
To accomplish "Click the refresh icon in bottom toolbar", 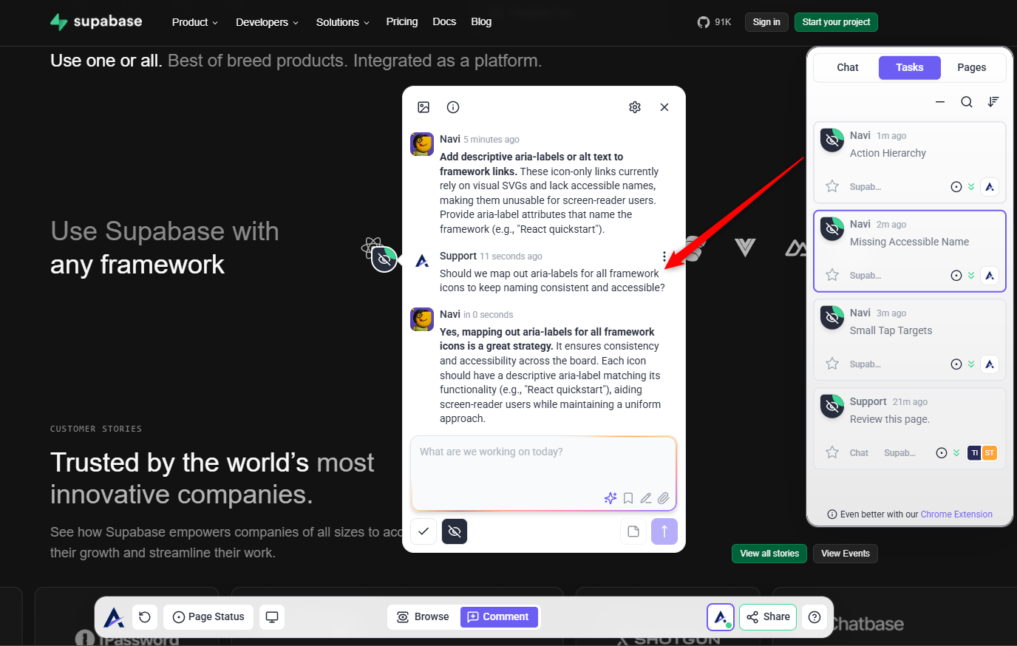I will [x=145, y=617].
